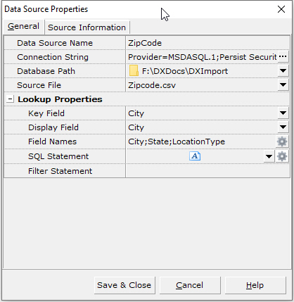Viewport: 294px width, 302px height.
Task: Open Help for this dialog
Action: [x=255, y=285]
